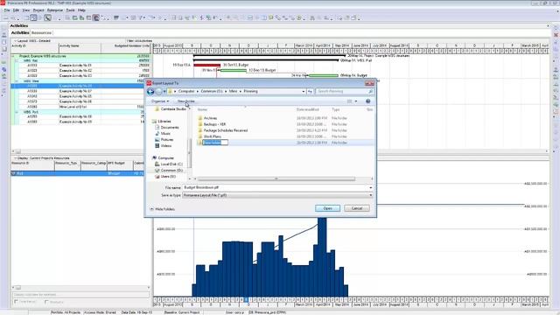Viewport: 560px width, 315px height.
Task: Collapse the WBS Rail group
Action: (x=17, y=60)
